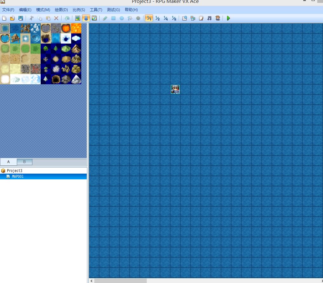Switch to Map editing mode
323x283 pixels.
click(x=78, y=18)
